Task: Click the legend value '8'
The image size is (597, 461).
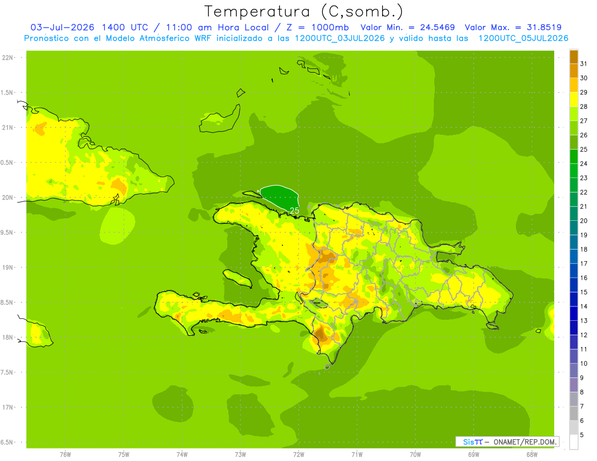Action: [x=582, y=392]
